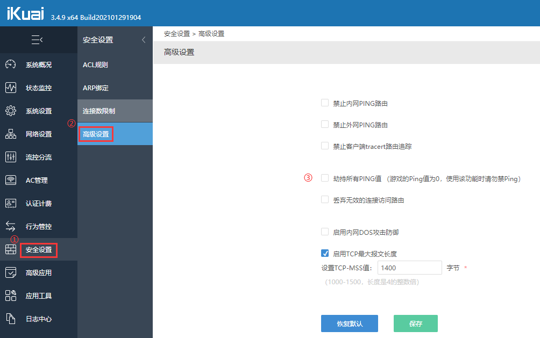Collapse the main sidebar with hamburger icon
This screenshot has height=338, width=540.
tap(37, 40)
